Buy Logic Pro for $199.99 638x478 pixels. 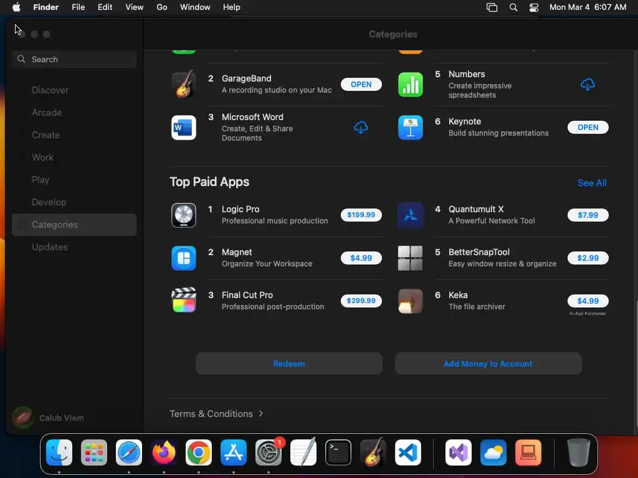(x=361, y=215)
